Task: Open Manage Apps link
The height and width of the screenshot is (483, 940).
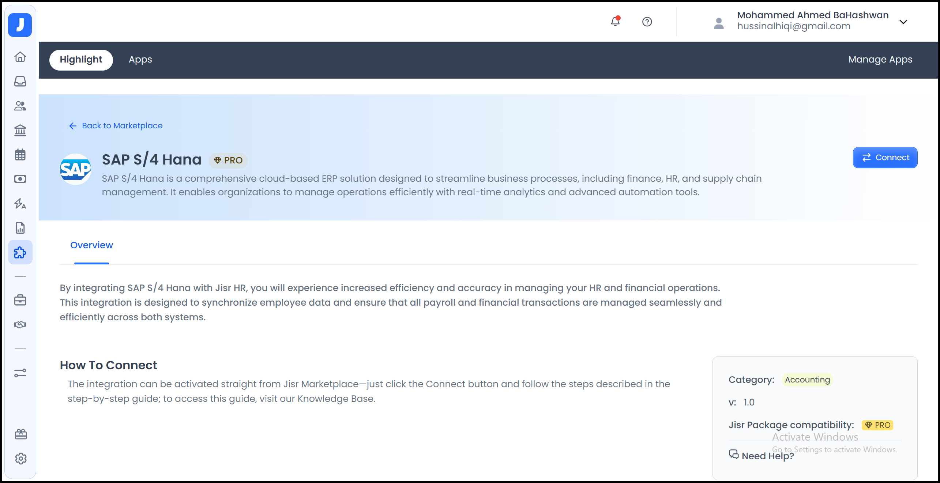Action: 880,60
